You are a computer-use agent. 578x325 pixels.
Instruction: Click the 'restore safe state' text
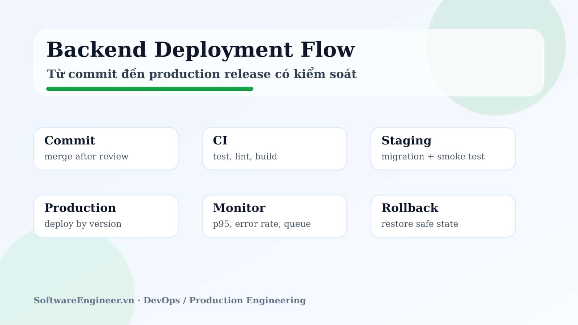pyautogui.click(x=420, y=224)
